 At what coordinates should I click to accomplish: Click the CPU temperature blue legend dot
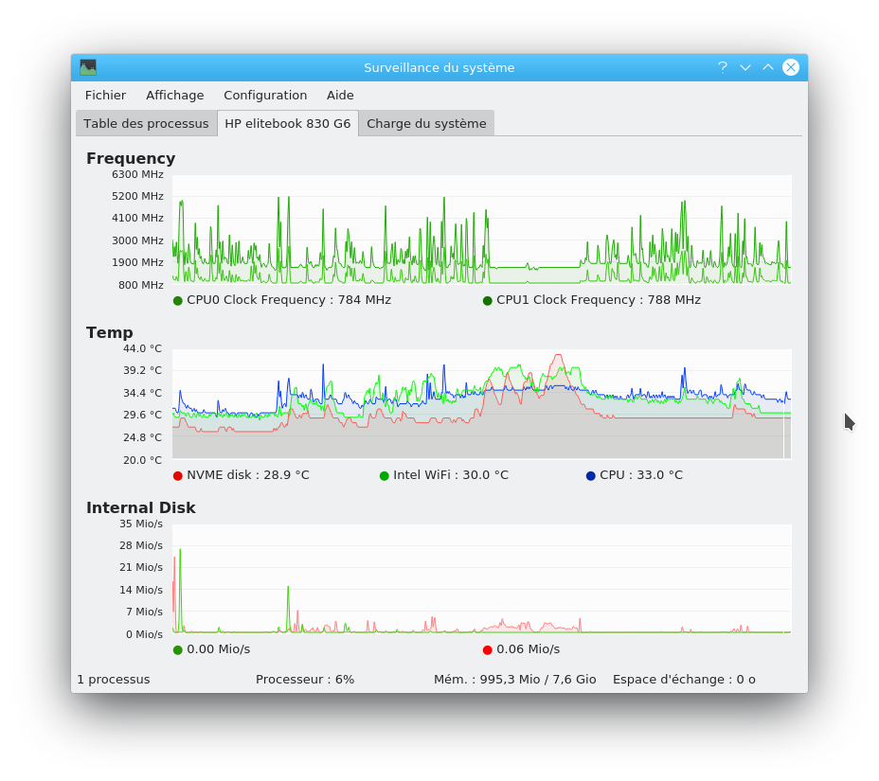pos(590,475)
